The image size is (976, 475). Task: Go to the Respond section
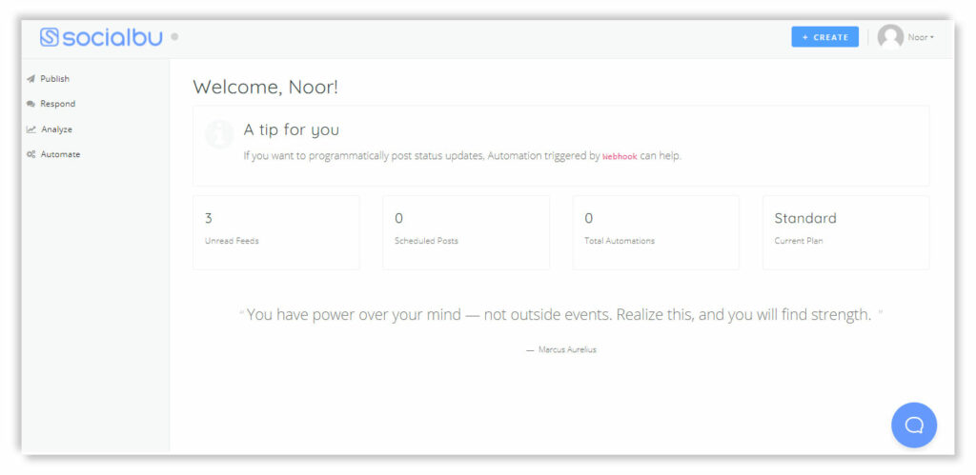[57, 104]
